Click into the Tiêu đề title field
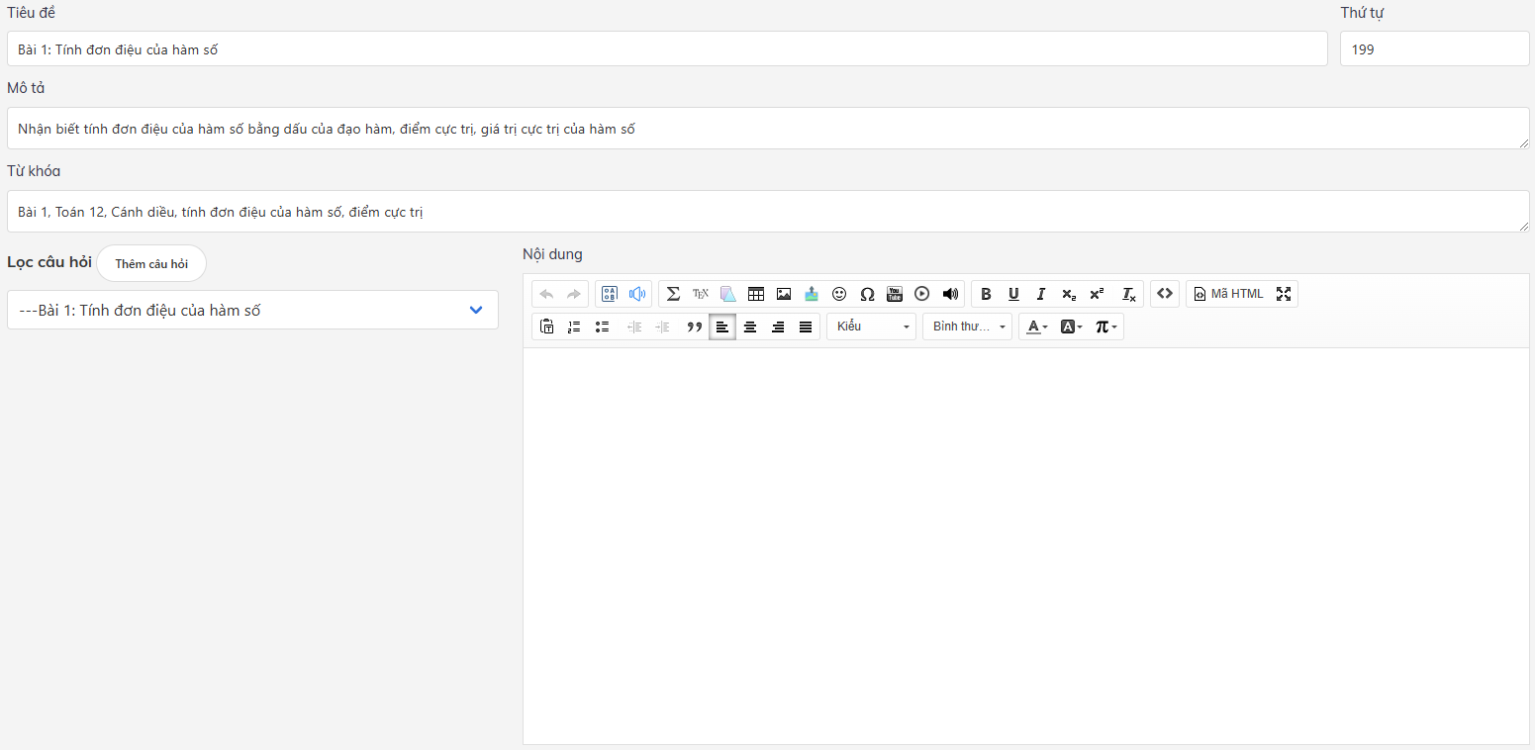 667,48
